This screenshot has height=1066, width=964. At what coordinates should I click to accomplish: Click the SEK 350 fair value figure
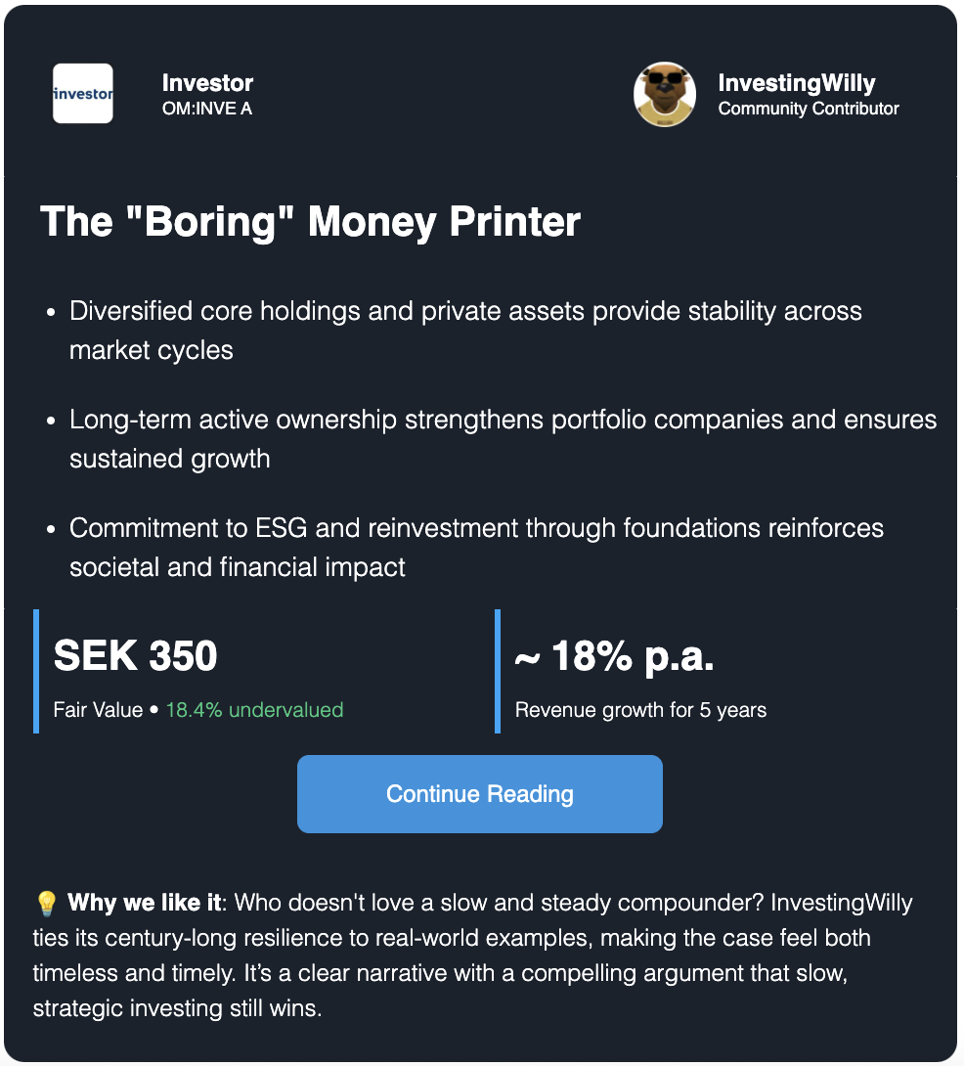tap(135, 655)
